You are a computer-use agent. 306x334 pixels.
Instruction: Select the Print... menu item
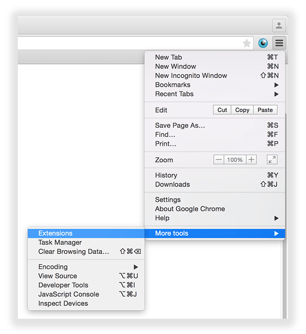[x=215, y=144]
